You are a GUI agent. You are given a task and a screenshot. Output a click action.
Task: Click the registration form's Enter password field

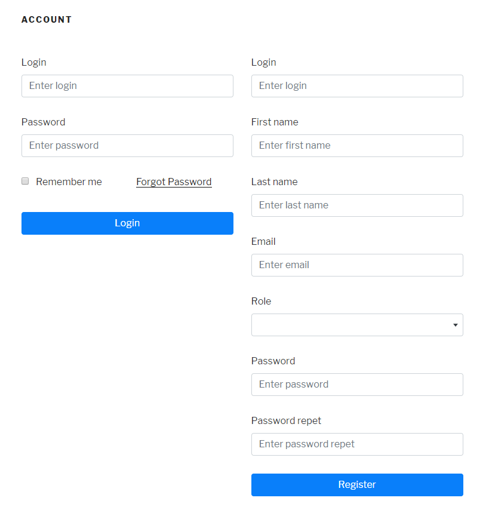(x=357, y=385)
